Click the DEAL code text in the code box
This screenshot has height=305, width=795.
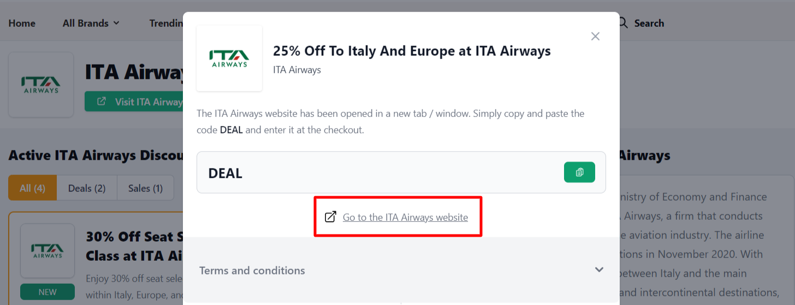(225, 173)
